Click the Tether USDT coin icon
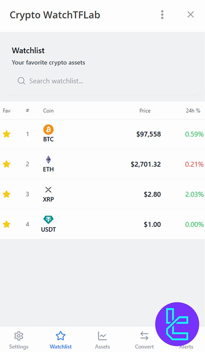The width and height of the screenshot is (205, 352). pyautogui.click(x=48, y=219)
